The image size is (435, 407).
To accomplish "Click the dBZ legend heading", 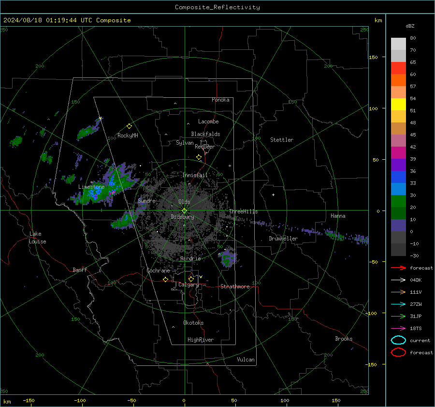I will (x=410, y=26).
